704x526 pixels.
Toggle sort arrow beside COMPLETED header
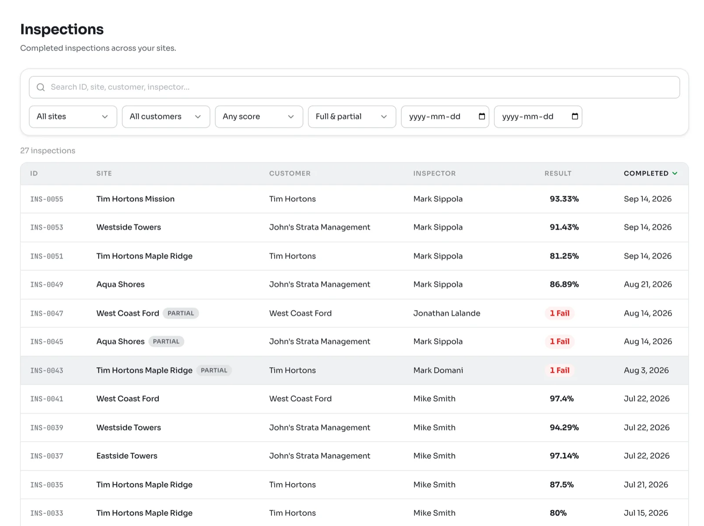[x=675, y=174]
